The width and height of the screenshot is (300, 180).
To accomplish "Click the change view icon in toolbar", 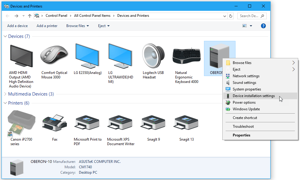I will tap(244, 26).
